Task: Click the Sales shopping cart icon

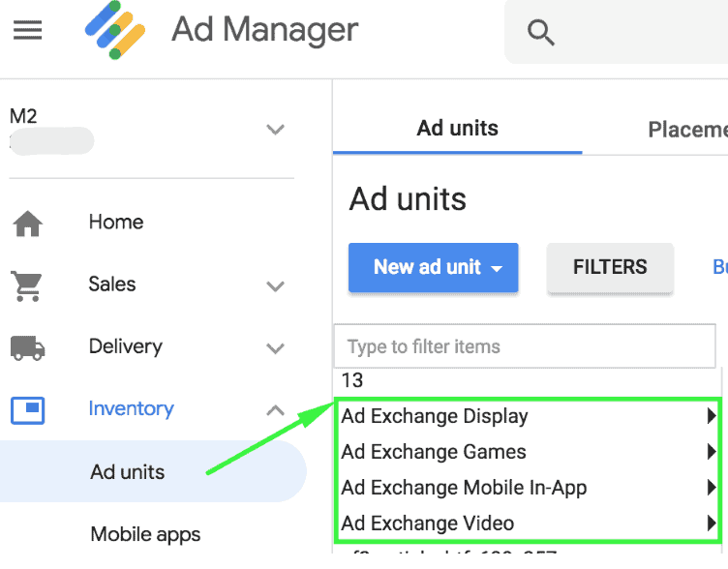Action: [27, 285]
